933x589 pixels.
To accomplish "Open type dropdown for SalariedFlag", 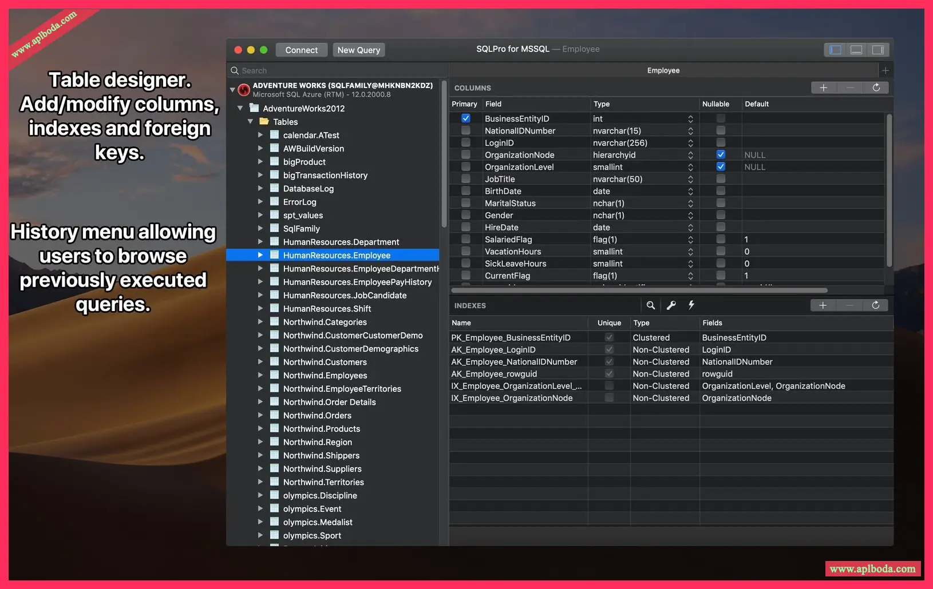I will 690,239.
